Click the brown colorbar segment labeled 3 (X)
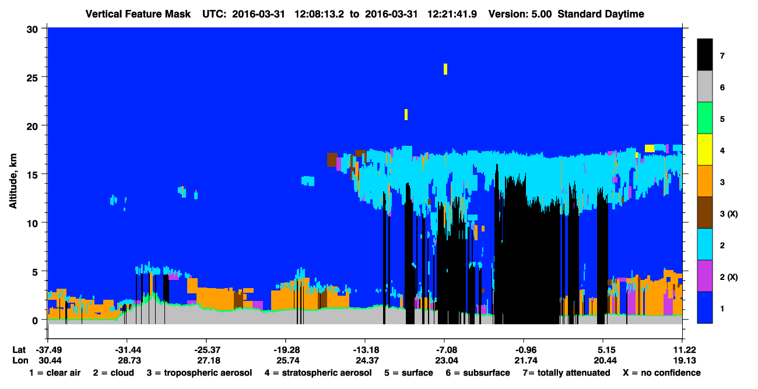758x389 pixels. (705, 213)
